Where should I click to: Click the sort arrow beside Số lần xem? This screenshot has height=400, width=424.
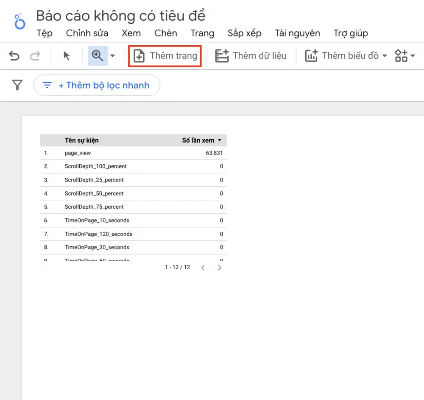(x=220, y=141)
